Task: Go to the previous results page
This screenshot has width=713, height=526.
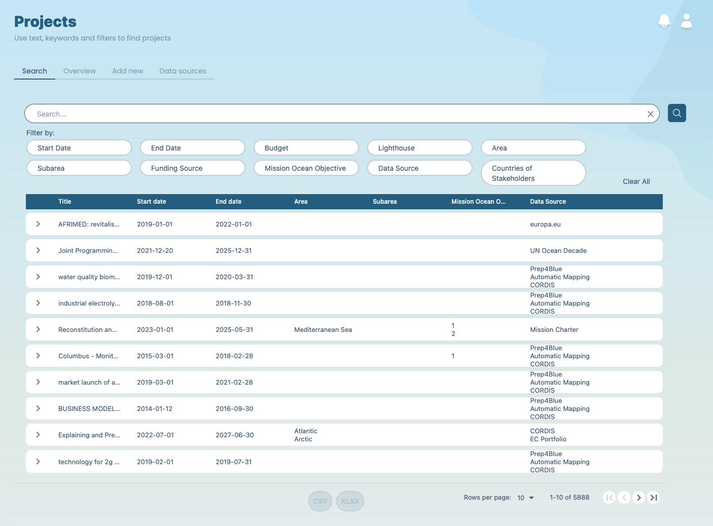Action: [624, 498]
